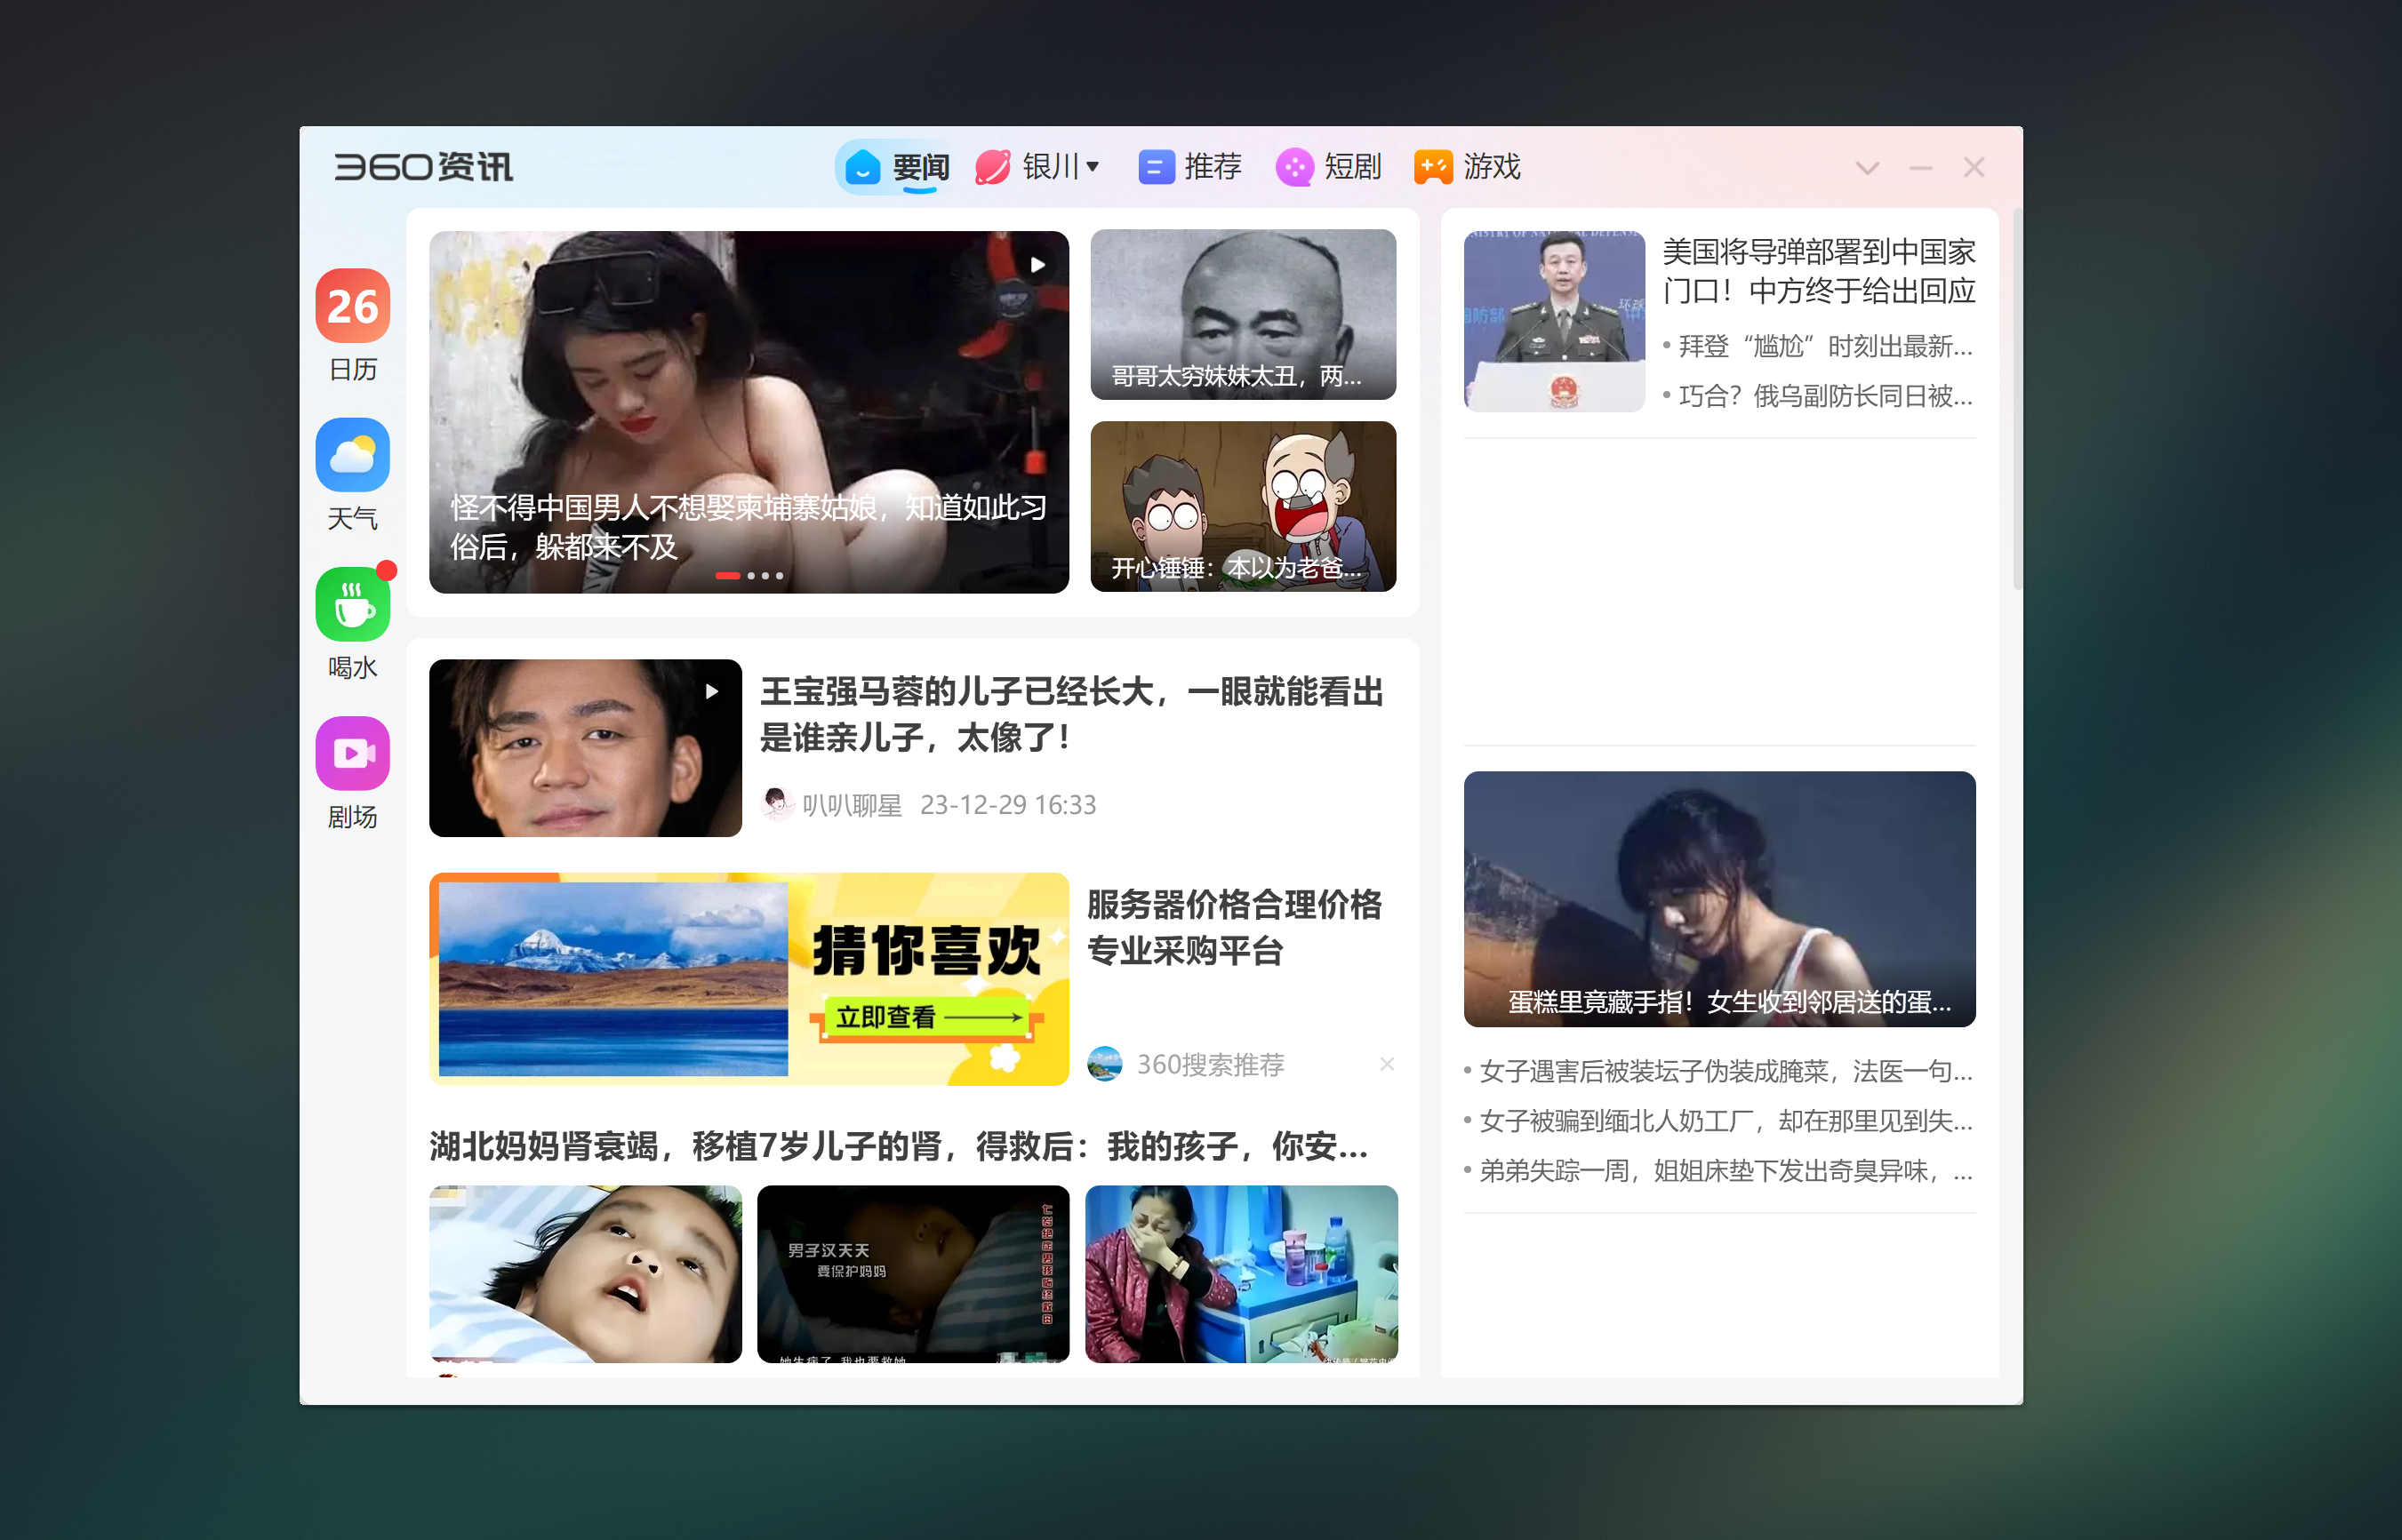Collapse the window with the chevron arrow
Viewport: 2402px width, 1540px height.
tap(1869, 167)
